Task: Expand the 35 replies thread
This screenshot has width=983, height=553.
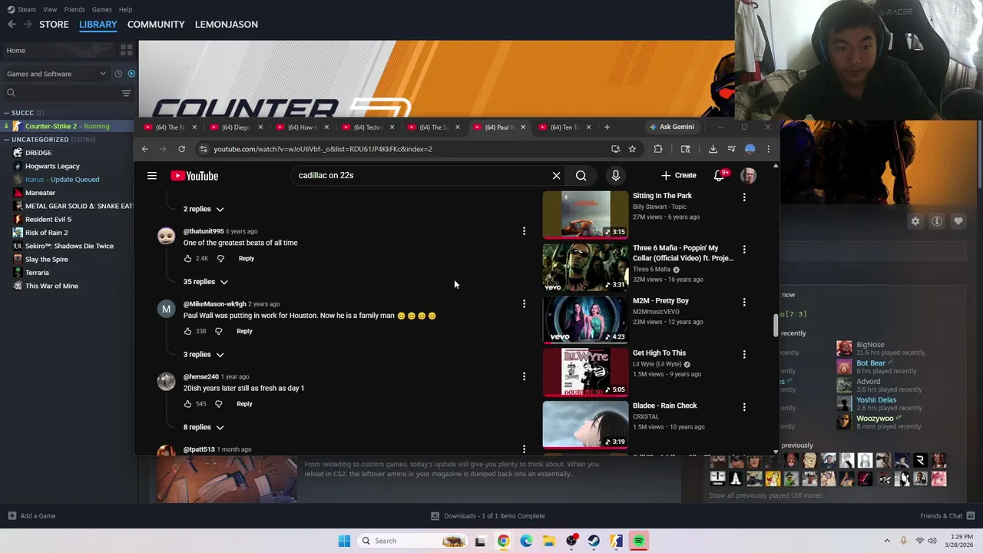Action: [x=205, y=282]
